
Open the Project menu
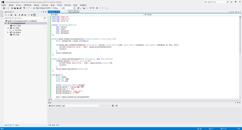(28, 5)
